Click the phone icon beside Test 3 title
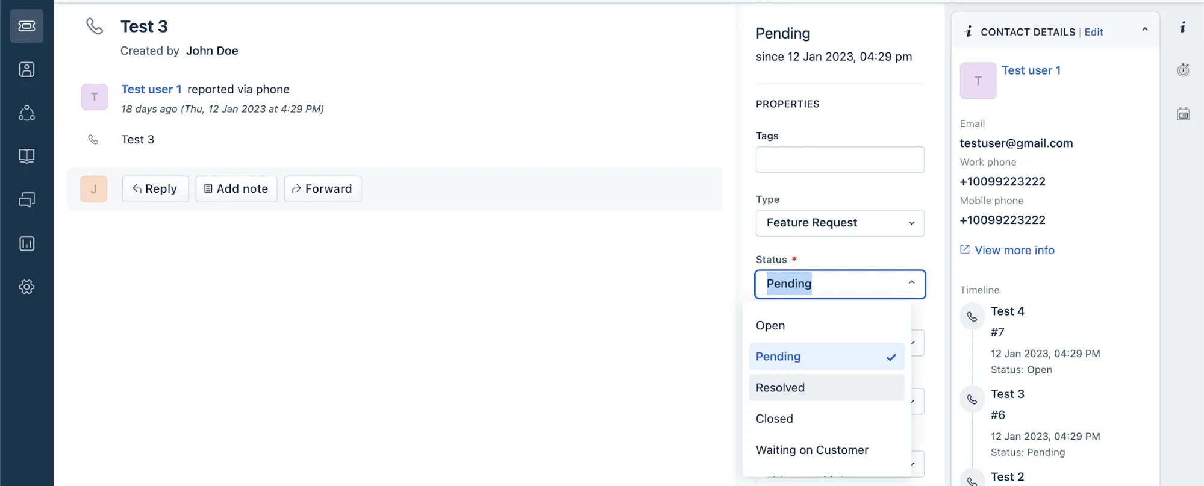 (x=95, y=26)
